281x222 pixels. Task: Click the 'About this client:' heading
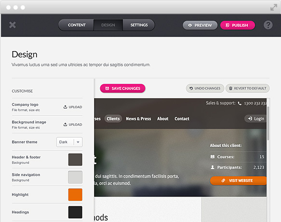tap(226, 145)
